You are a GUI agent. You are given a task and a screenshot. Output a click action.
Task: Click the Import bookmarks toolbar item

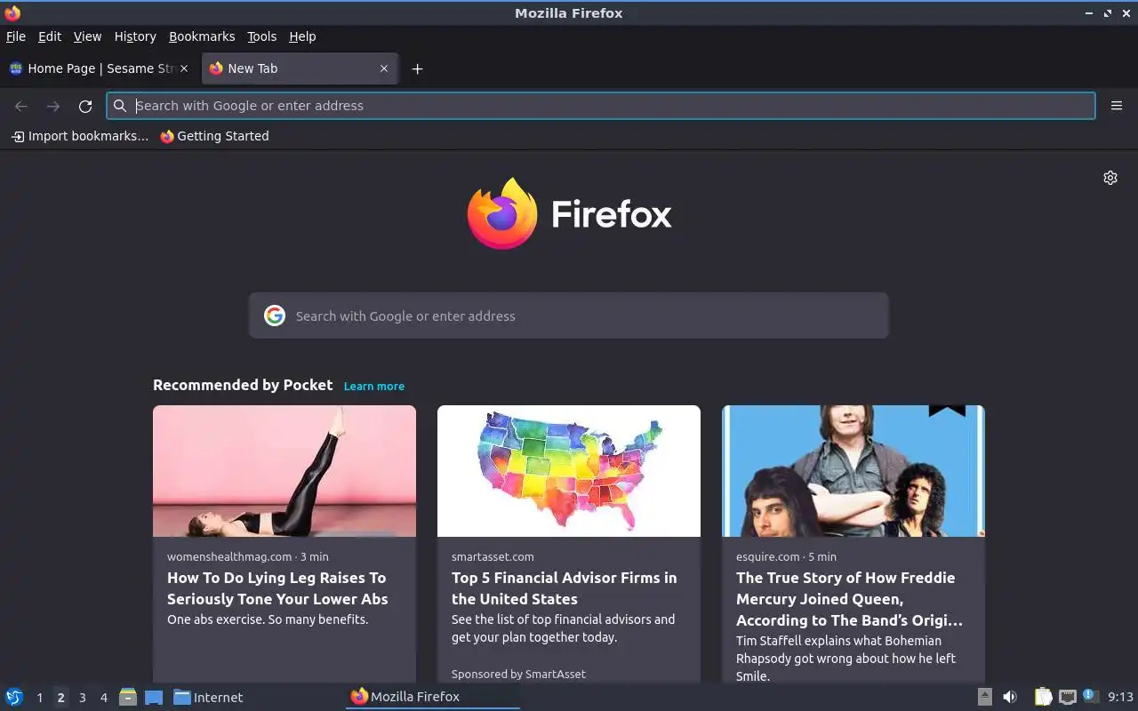point(80,136)
